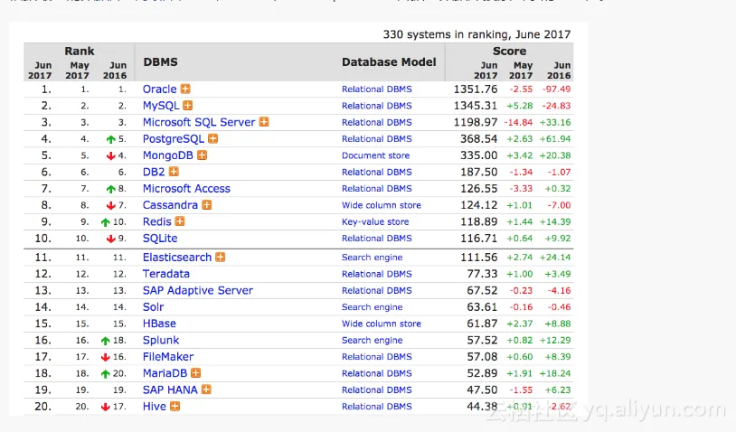Follow the HBase link
This screenshot has width=736, height=432.
point(159,324)
